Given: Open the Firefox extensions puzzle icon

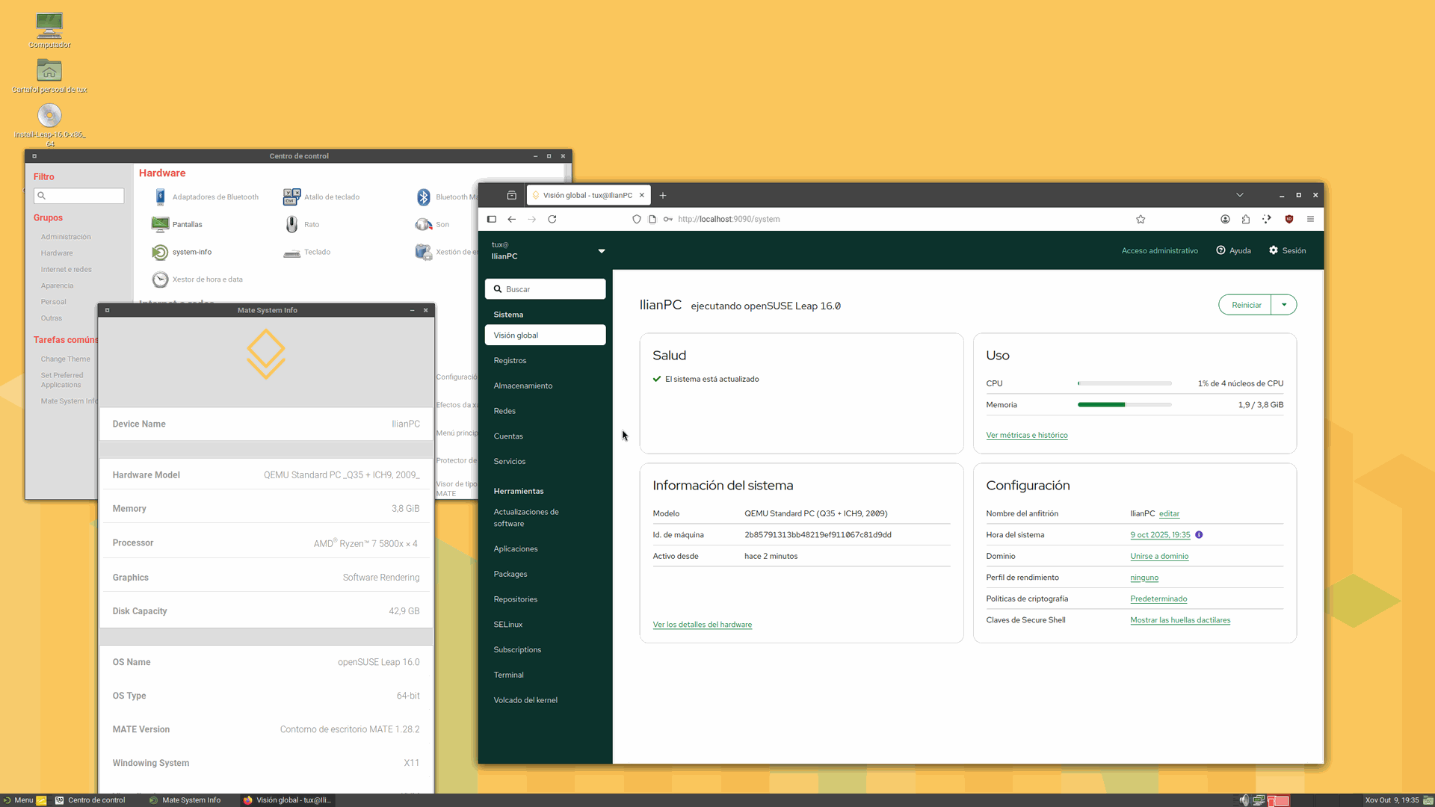Looking at the screenshot, I should 1245,219.
